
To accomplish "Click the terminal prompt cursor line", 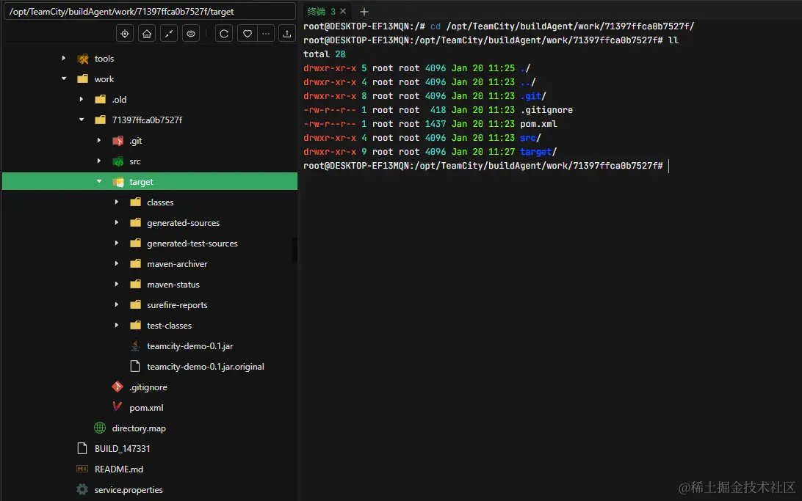I will click(486, 166).
